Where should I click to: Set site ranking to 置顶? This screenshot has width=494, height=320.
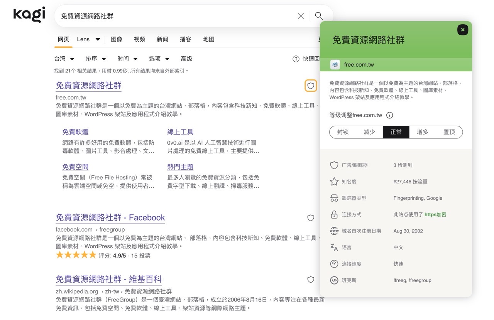[x=449, y=132]
